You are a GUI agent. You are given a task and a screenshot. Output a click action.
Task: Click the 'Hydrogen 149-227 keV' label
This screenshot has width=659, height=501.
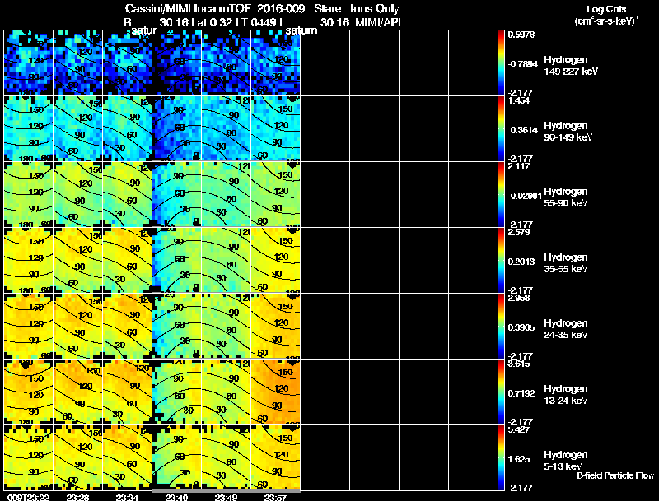(571, 66)
